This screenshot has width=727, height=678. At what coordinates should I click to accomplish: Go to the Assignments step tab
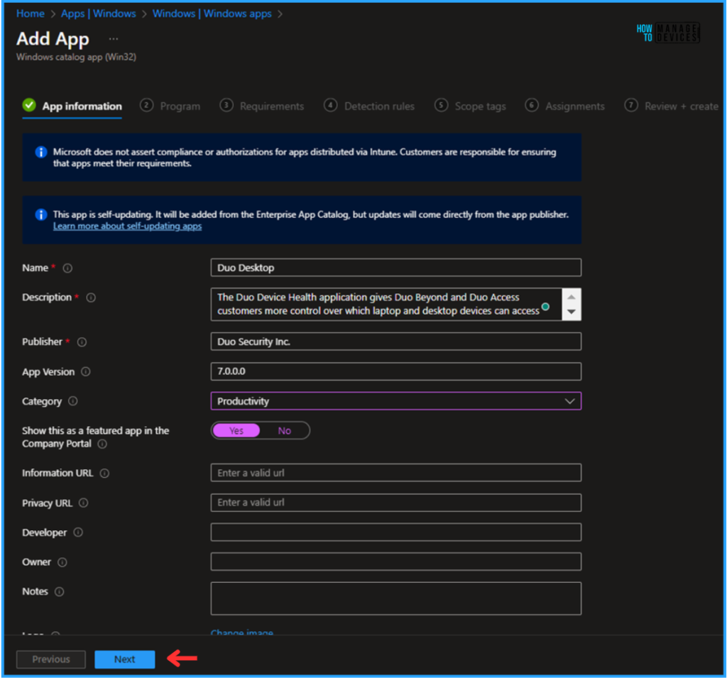click(x=564, y=106)
